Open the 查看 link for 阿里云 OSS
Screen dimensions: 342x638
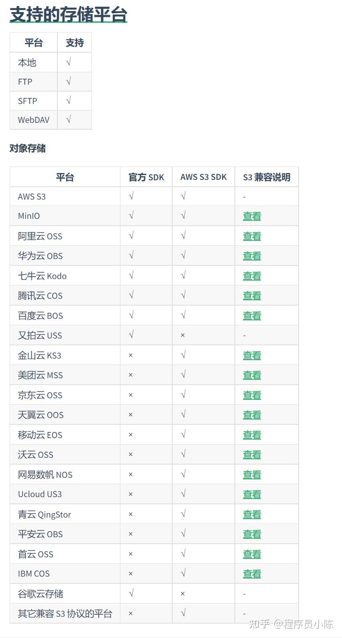[252, 236]
